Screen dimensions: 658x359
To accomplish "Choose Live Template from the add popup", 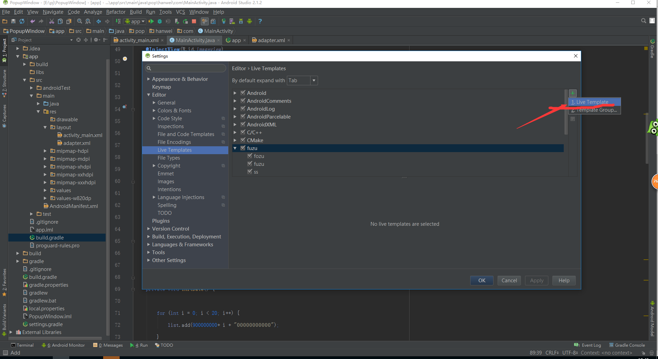I will click(x=595, y=102).
